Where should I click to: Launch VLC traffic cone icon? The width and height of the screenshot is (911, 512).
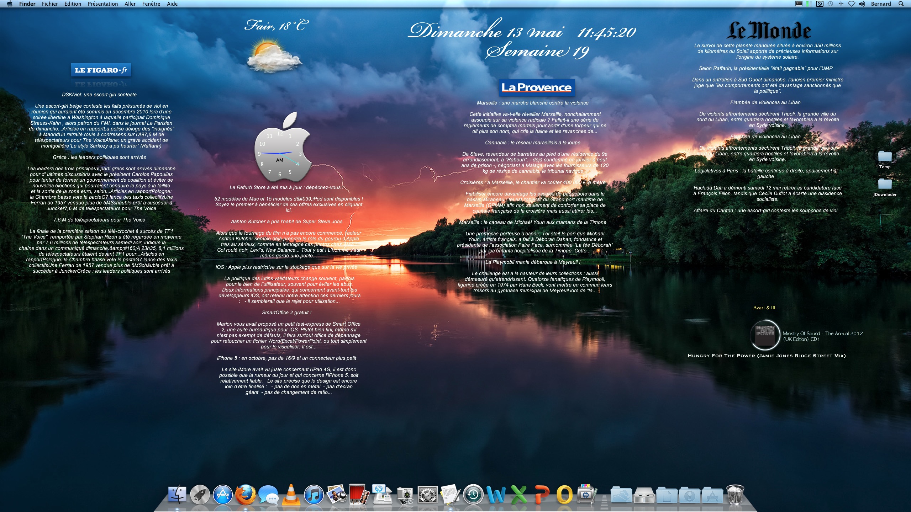291,494
